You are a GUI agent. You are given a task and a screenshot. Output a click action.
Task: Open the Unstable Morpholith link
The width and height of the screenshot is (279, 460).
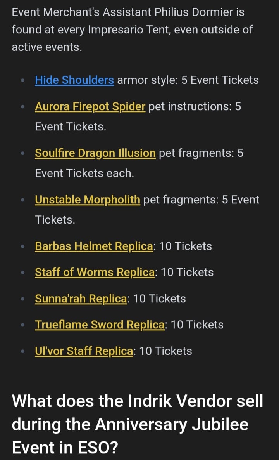point(88,200)
